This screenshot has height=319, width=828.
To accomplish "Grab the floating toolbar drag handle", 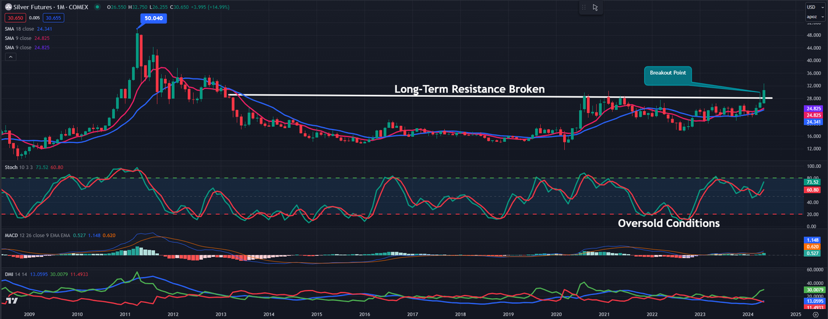I will coord(583,7).
